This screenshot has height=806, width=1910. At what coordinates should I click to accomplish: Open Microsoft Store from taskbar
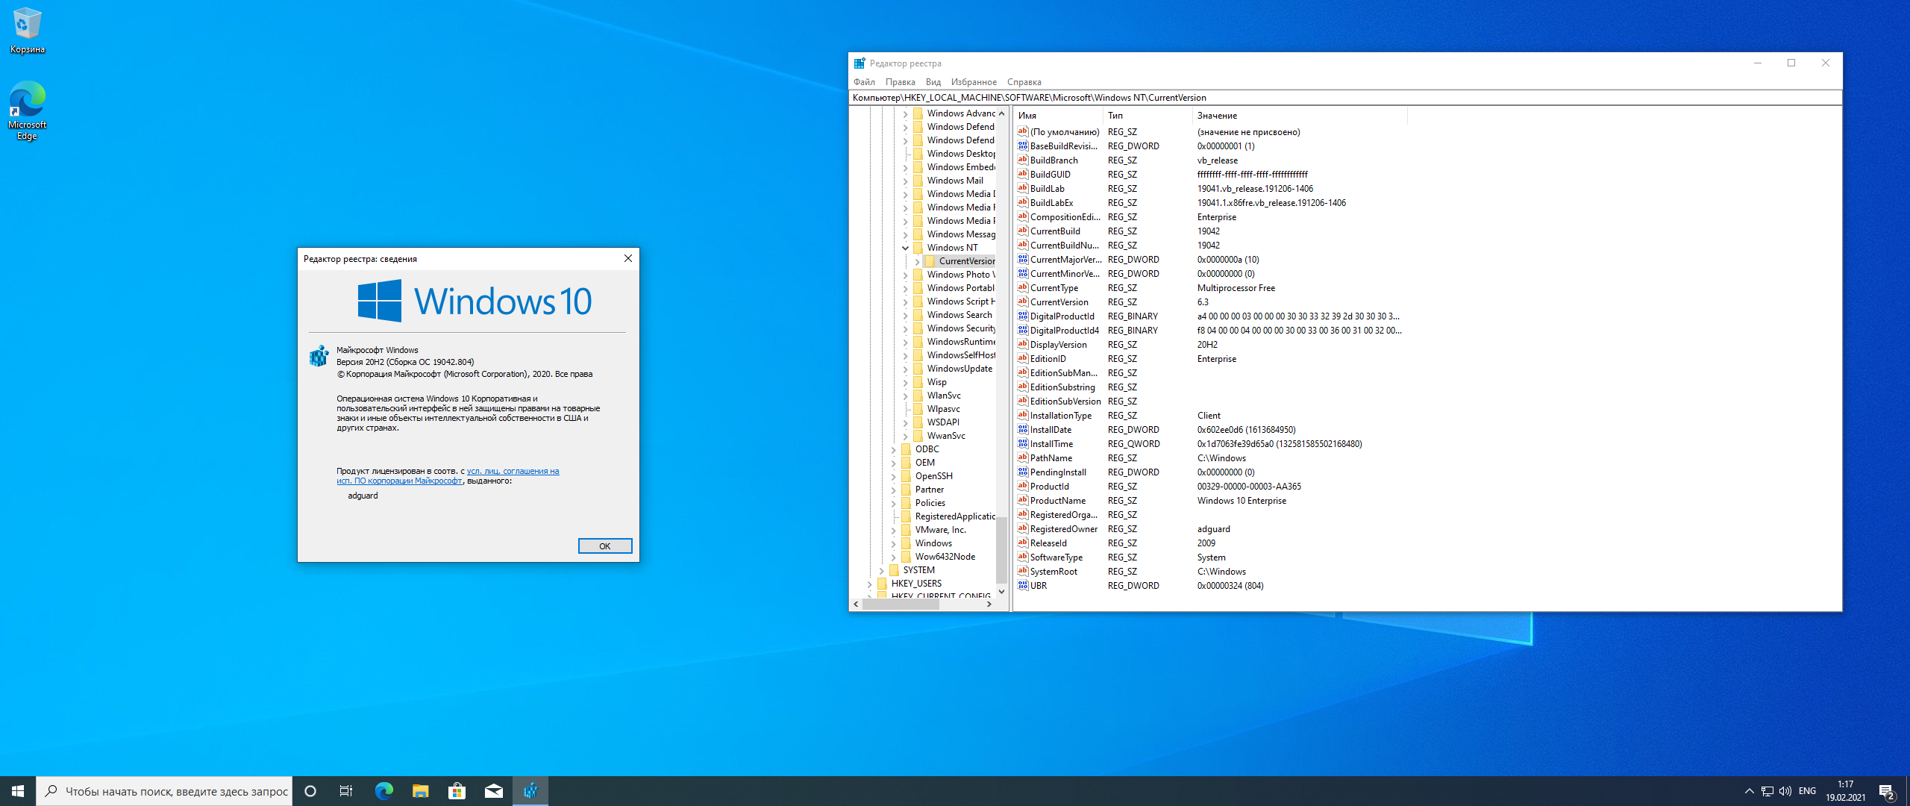(457, 791)
